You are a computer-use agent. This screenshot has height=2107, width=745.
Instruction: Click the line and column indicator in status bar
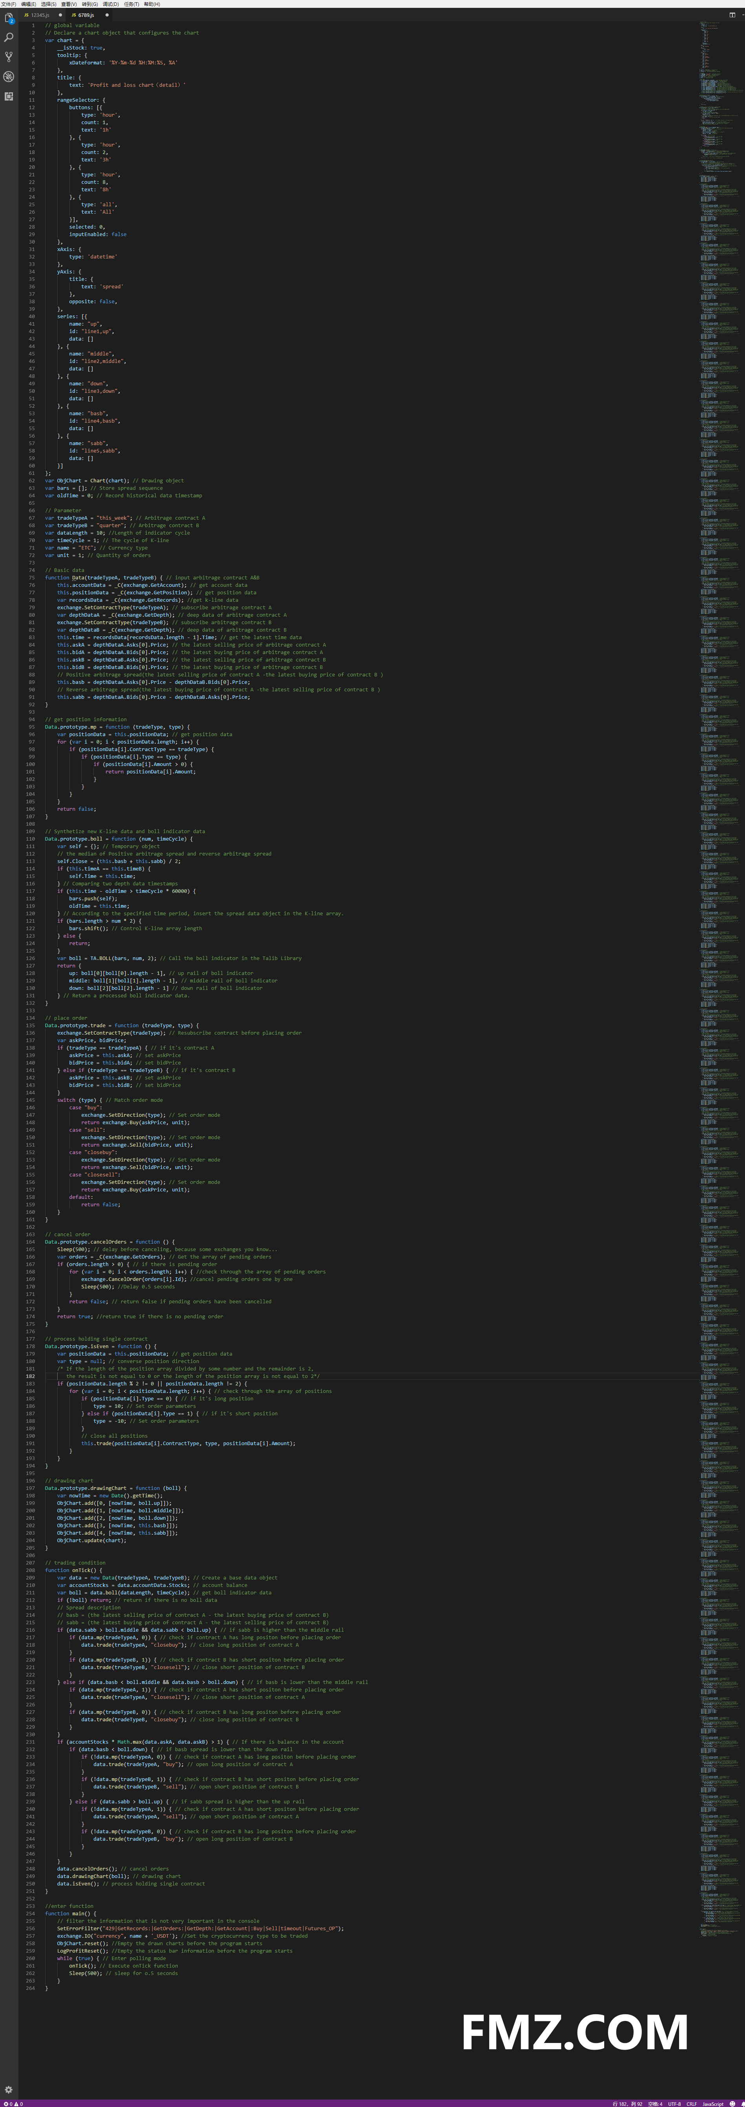click(627, 2104)
